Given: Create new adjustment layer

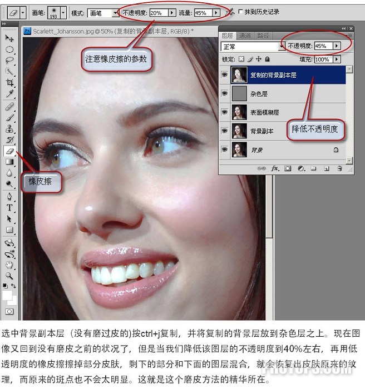Looking at the screenshot, I should pos(301,168).
